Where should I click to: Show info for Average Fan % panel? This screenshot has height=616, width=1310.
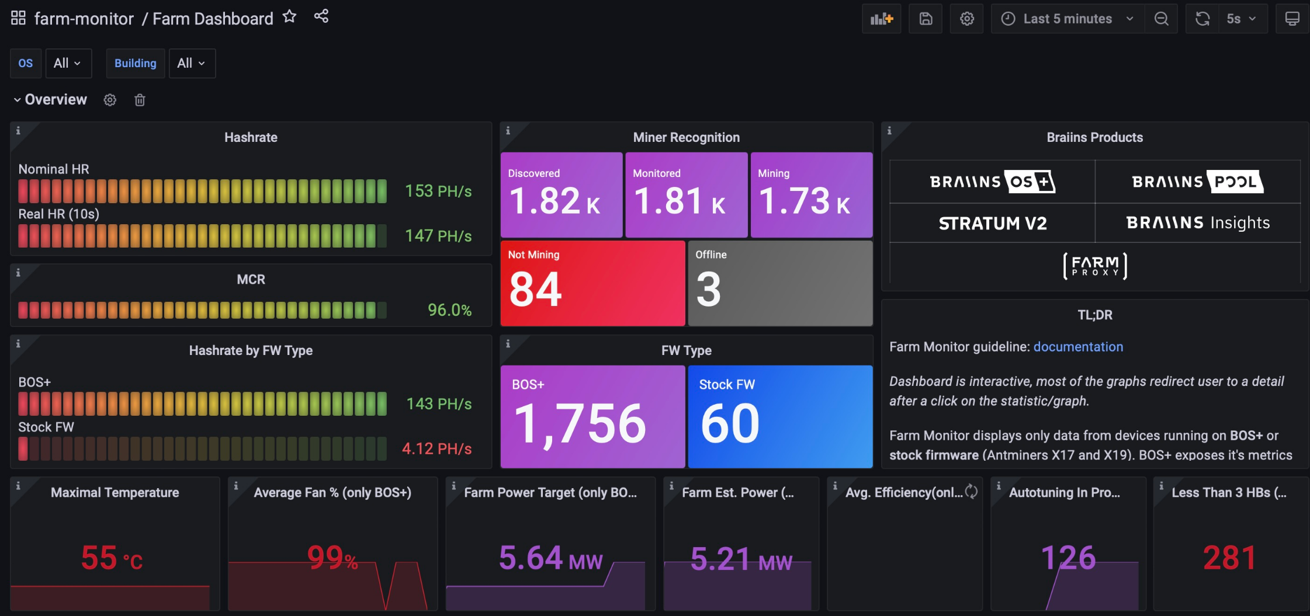236,486
